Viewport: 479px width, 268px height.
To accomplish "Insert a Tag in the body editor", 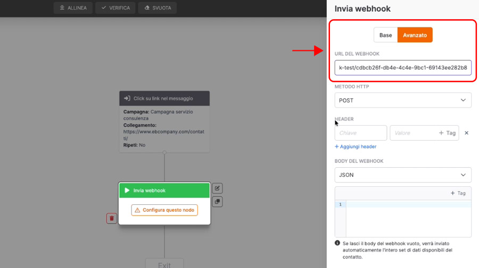I will click(x=458, y=193).
